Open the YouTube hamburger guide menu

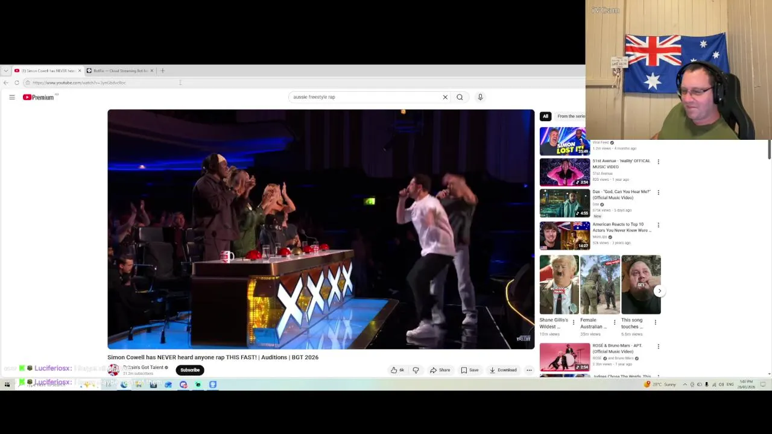[x=11, y=97]
